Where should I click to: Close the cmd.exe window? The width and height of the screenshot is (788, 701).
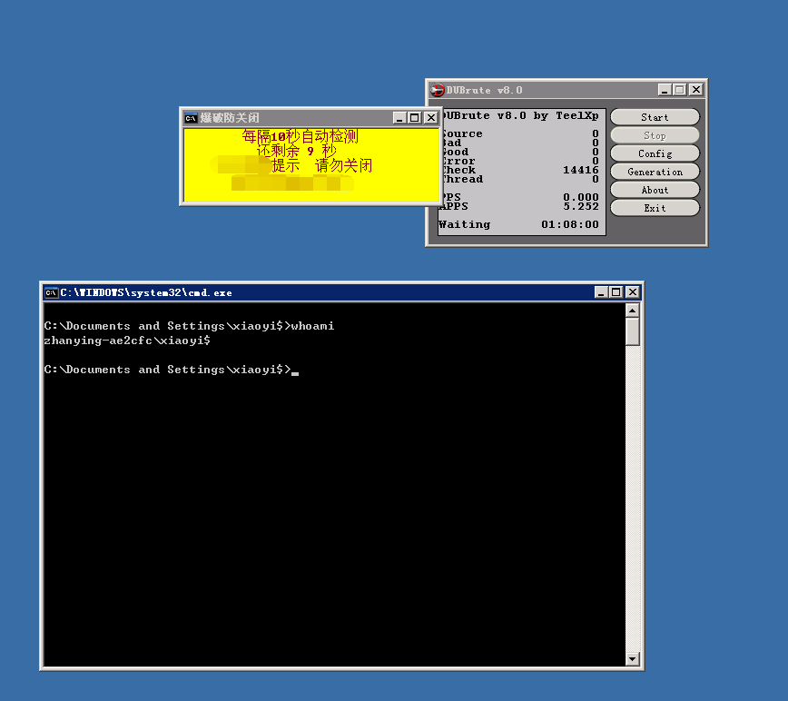(633, 292)
